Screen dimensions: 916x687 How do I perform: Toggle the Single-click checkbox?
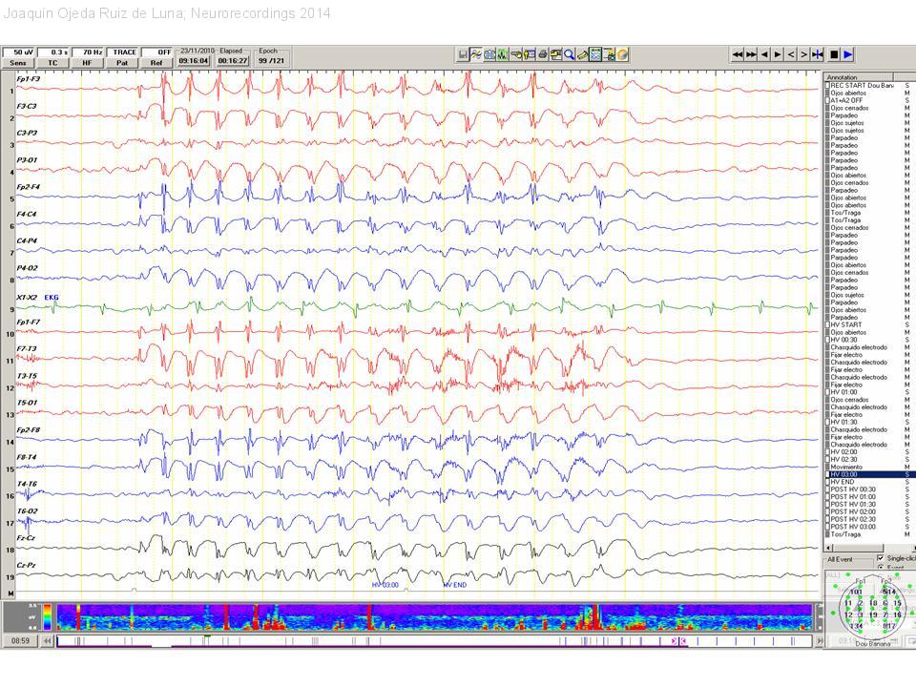[880, 558]
